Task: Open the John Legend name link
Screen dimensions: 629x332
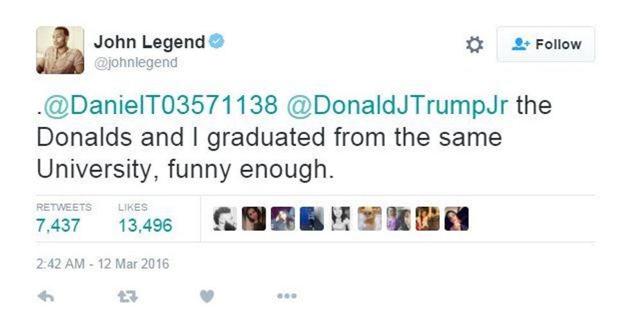Action: click(149, 42)
